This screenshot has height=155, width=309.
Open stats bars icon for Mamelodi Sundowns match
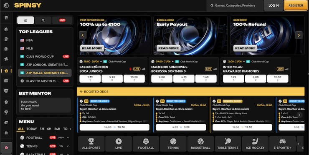pos(215,69)
